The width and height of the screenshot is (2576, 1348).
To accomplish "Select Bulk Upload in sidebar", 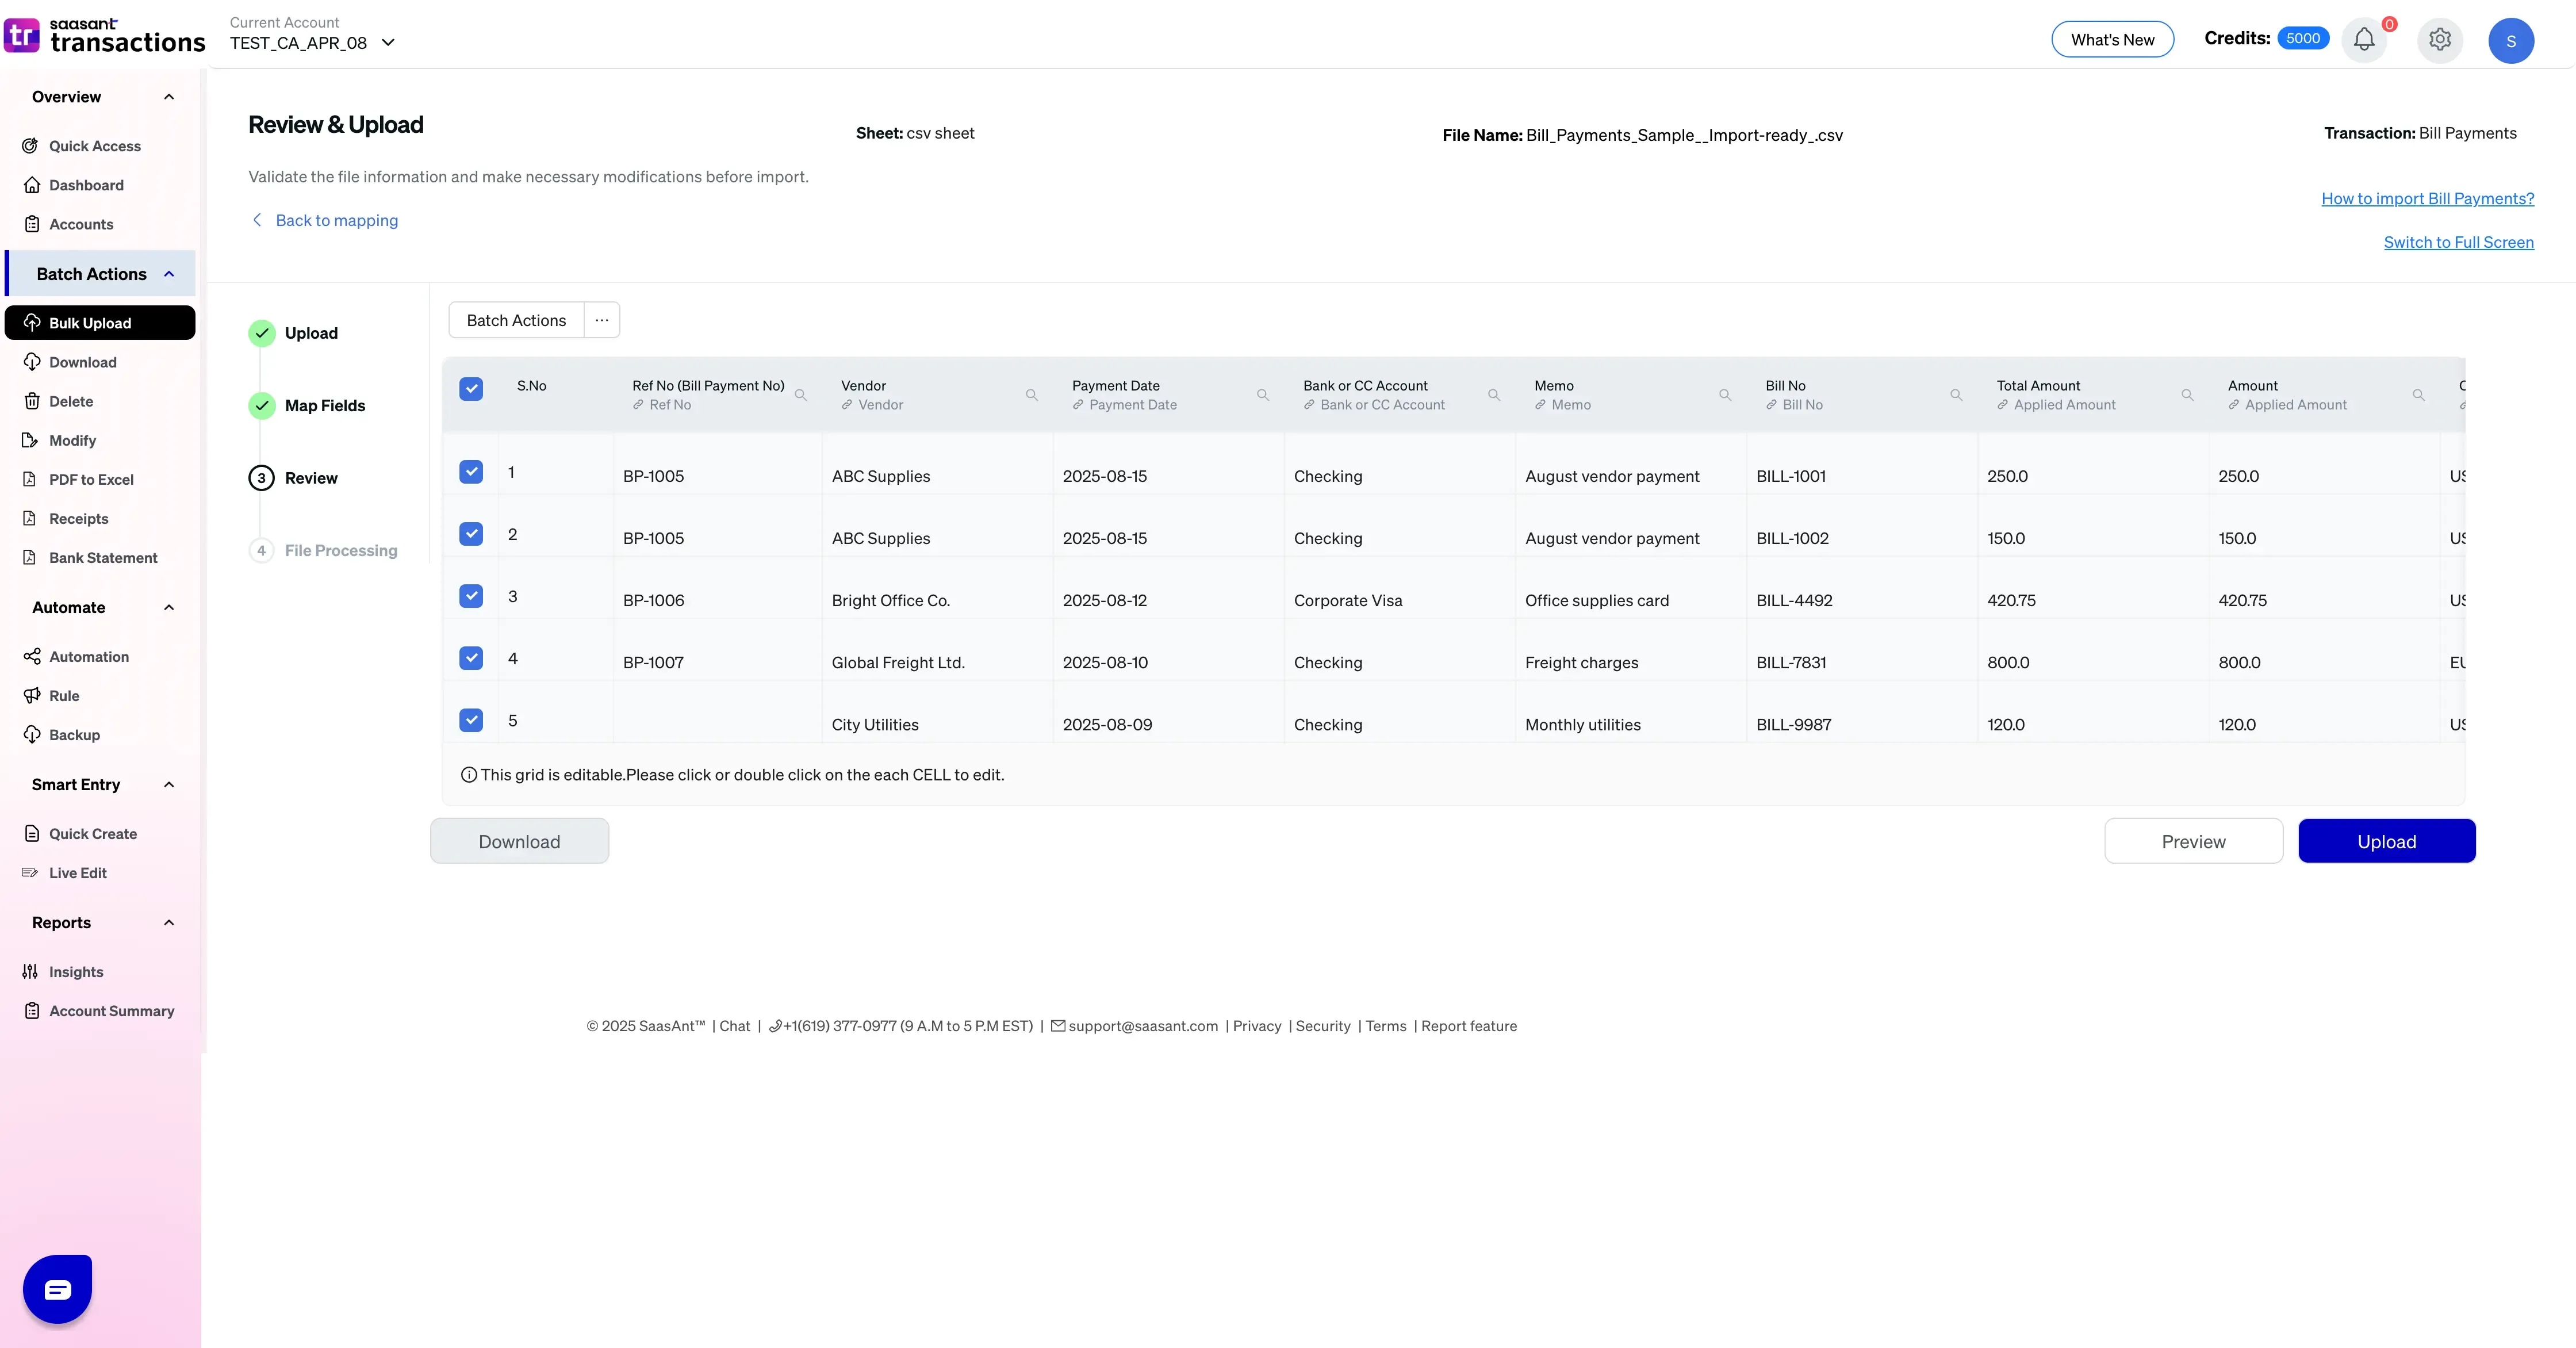I will (100, 322).
